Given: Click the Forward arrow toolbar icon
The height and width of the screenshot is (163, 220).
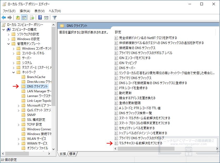Looking at the screenshot, I should 9,18.
